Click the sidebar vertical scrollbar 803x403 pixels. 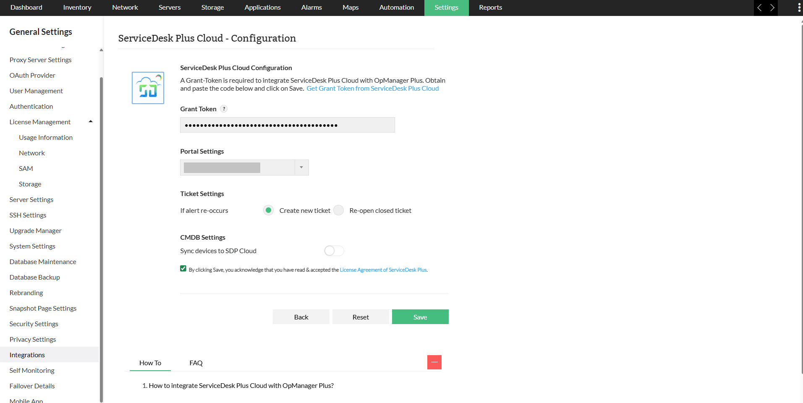(101, 239)
